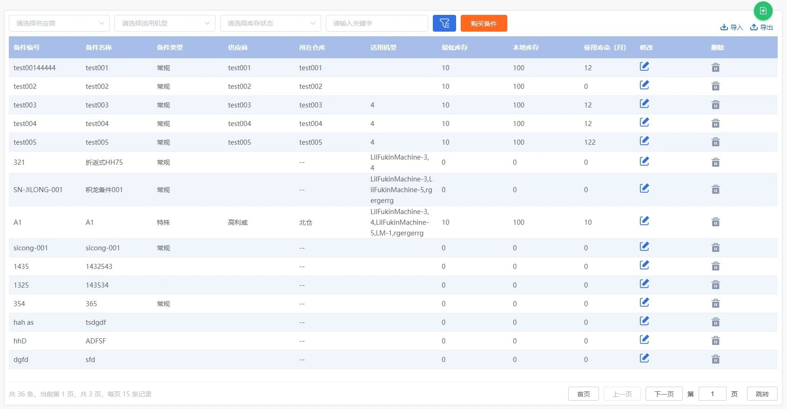Screen dimensions: 787x409
Task: Open edit for row test002
Action: 644,85
